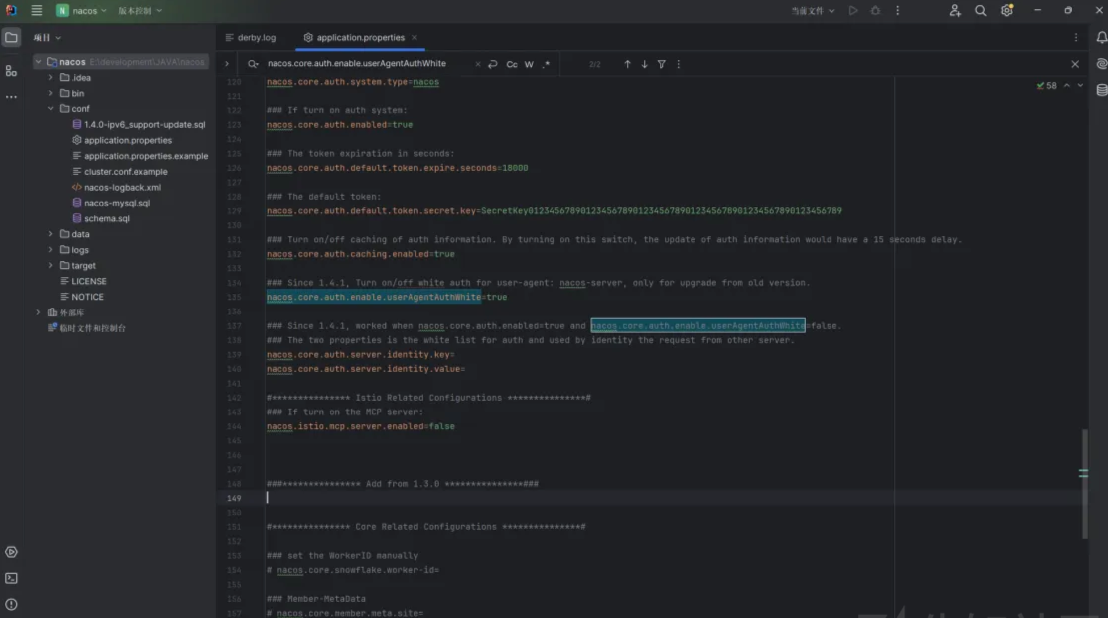The image size is (1108, 618).
Task: Open the Structure tool window icon
Action: pyautogui.click(x=11, y=71)
